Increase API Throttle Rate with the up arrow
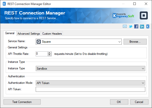 [49, 53]
